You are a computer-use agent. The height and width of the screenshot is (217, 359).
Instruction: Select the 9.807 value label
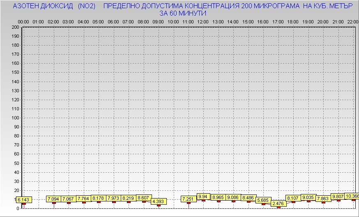[338, 196]
